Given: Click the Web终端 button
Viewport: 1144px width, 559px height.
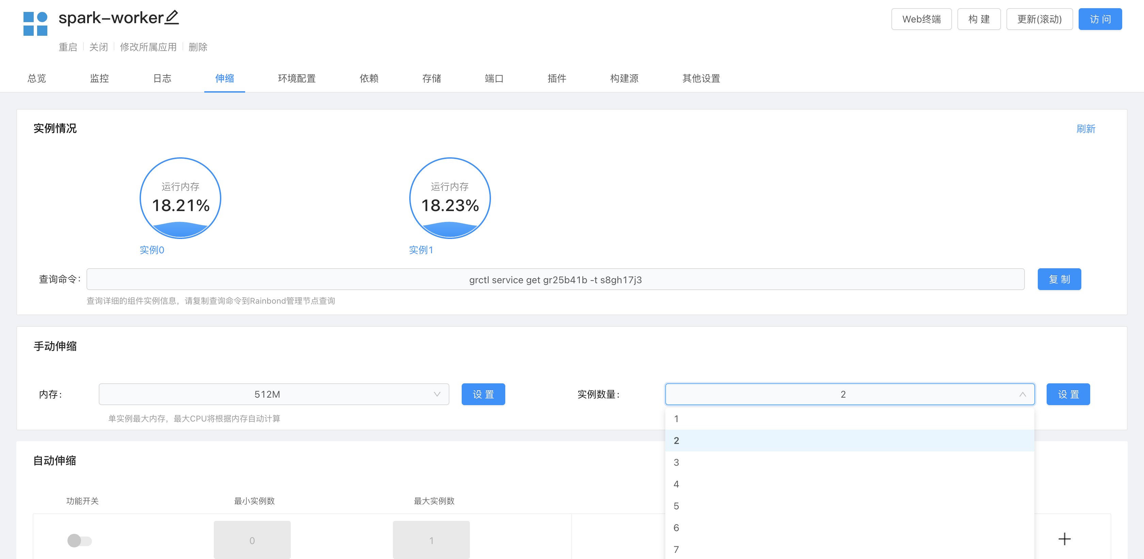Looking at the screenshot, I should coord(922,19).
